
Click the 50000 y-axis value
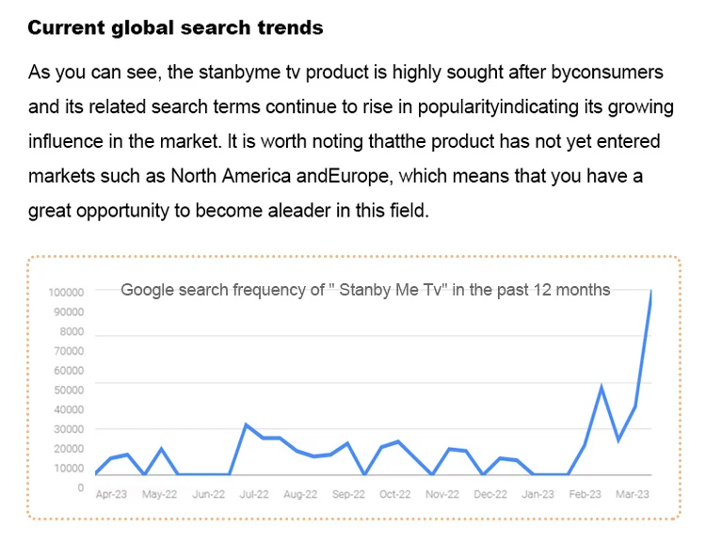(70, 390)
